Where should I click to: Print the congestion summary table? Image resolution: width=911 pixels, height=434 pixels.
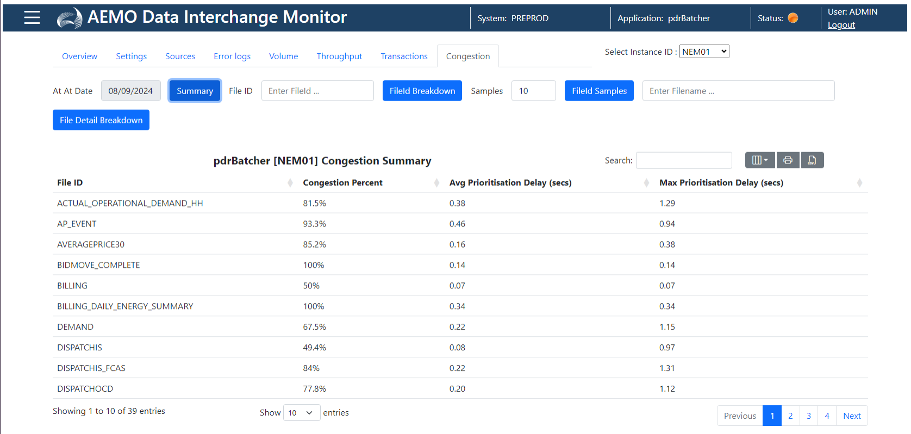788,160
